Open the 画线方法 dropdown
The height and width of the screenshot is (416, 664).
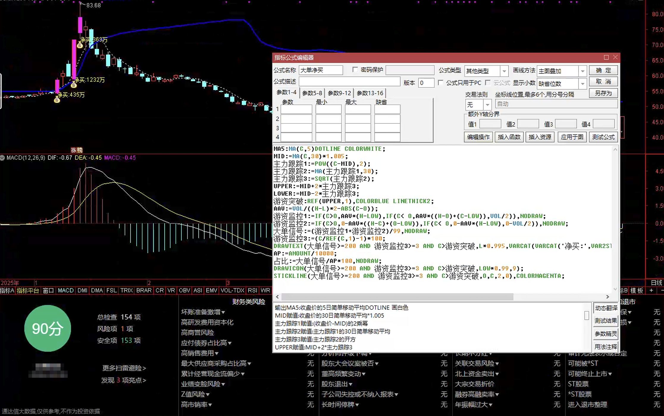click(582, 71)
